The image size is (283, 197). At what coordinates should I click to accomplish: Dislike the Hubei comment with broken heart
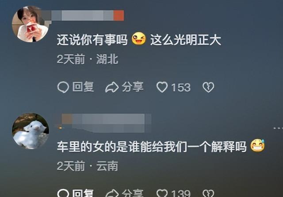click(208, 87)
